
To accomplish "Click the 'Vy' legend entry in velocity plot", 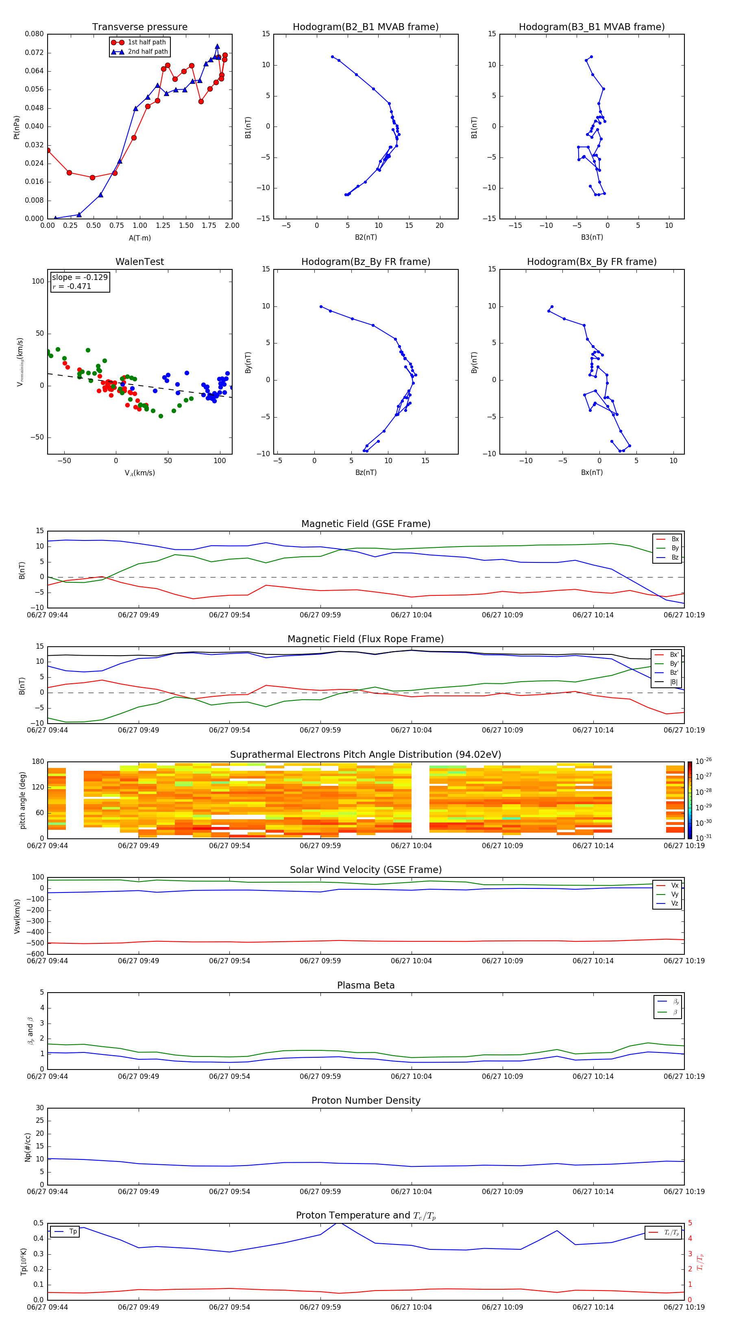I will 668,895.
